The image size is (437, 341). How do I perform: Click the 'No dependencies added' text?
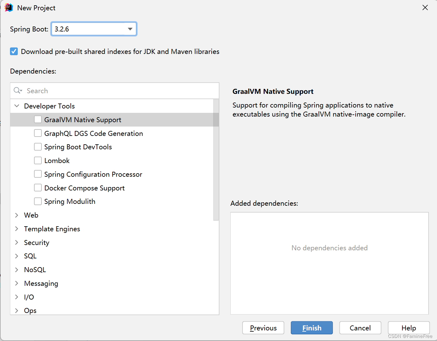coord(329,248)
